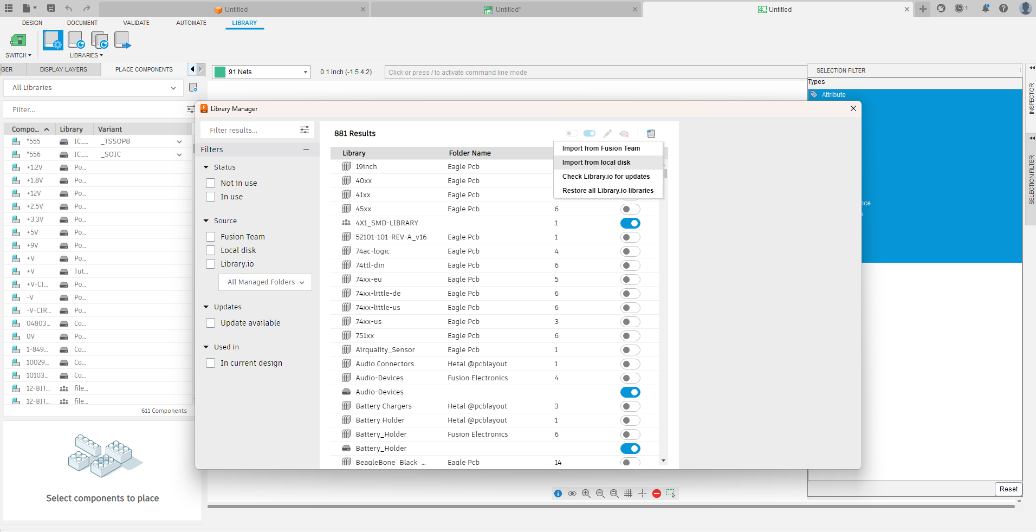Screen dimensions: 1036x532
Task: Open the Help question mark icon
Action: pyautogui.click(x=1003, y=8)
